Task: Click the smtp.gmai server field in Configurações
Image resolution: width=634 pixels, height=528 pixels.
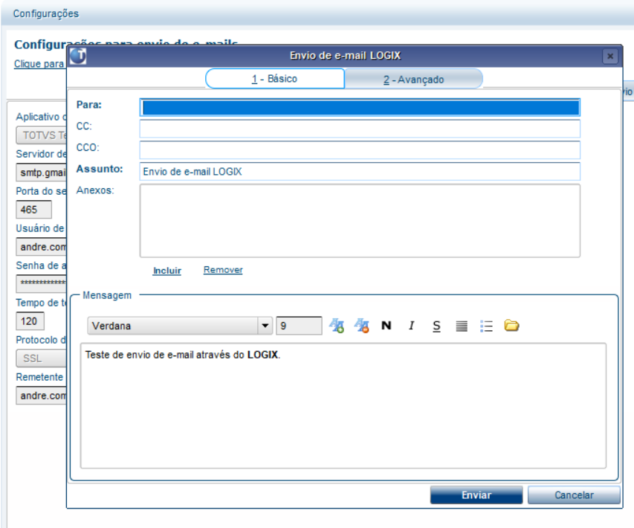Action: point(41,173)
